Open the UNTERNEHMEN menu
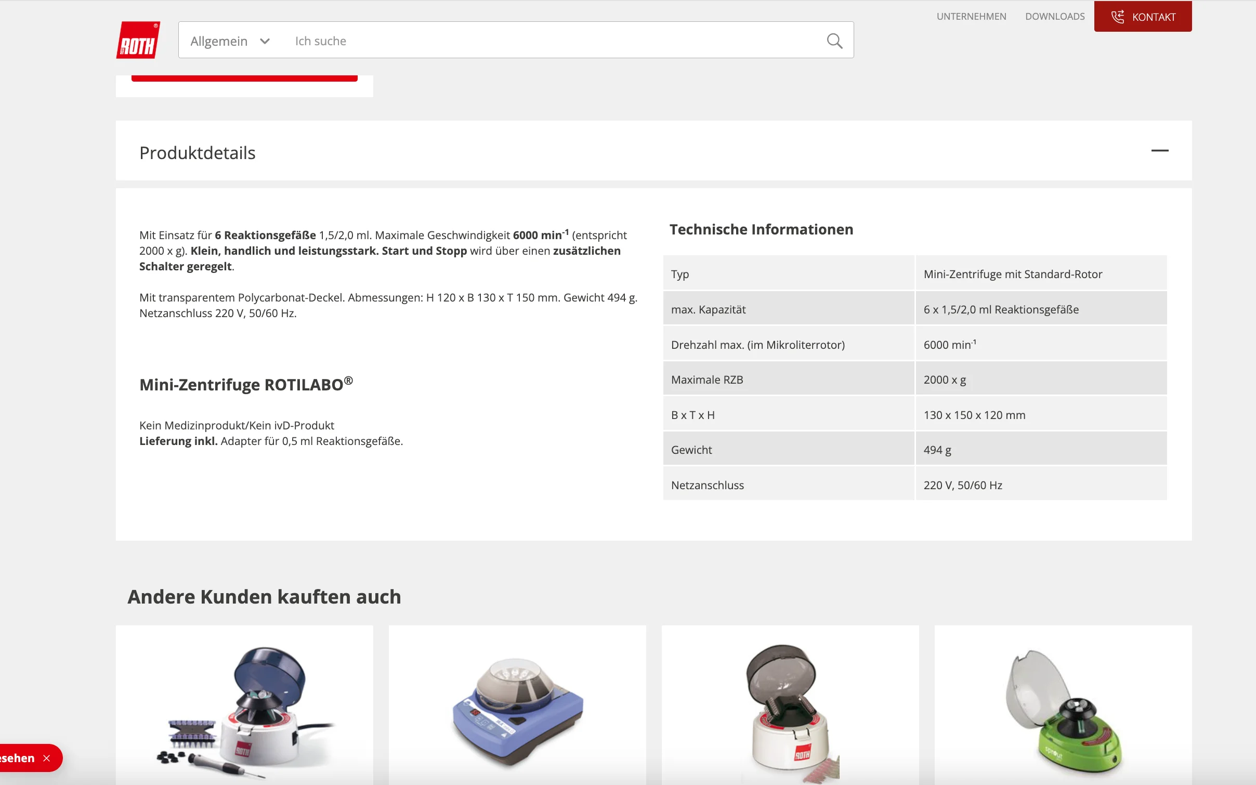Screen dimensions: 1256x785 [x=971, y=17]
